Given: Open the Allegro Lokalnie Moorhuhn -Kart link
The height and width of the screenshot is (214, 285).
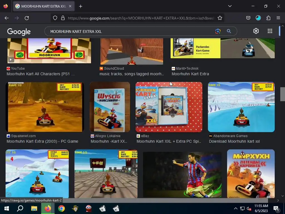Looking at the screenshot, I should 109,141.
